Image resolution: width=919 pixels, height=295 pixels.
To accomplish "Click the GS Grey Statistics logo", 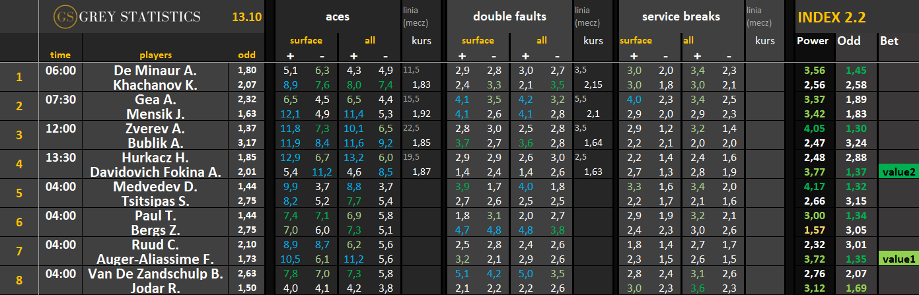I will (x=127, y=16).
